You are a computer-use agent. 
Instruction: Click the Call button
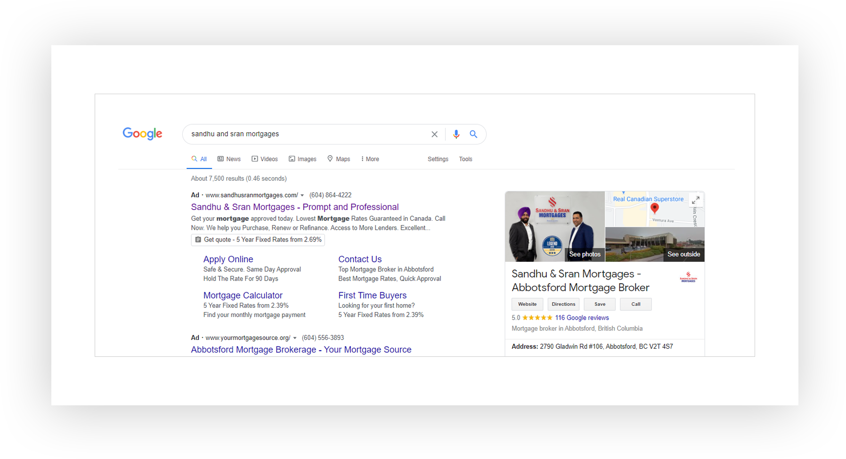pos(635,304)
